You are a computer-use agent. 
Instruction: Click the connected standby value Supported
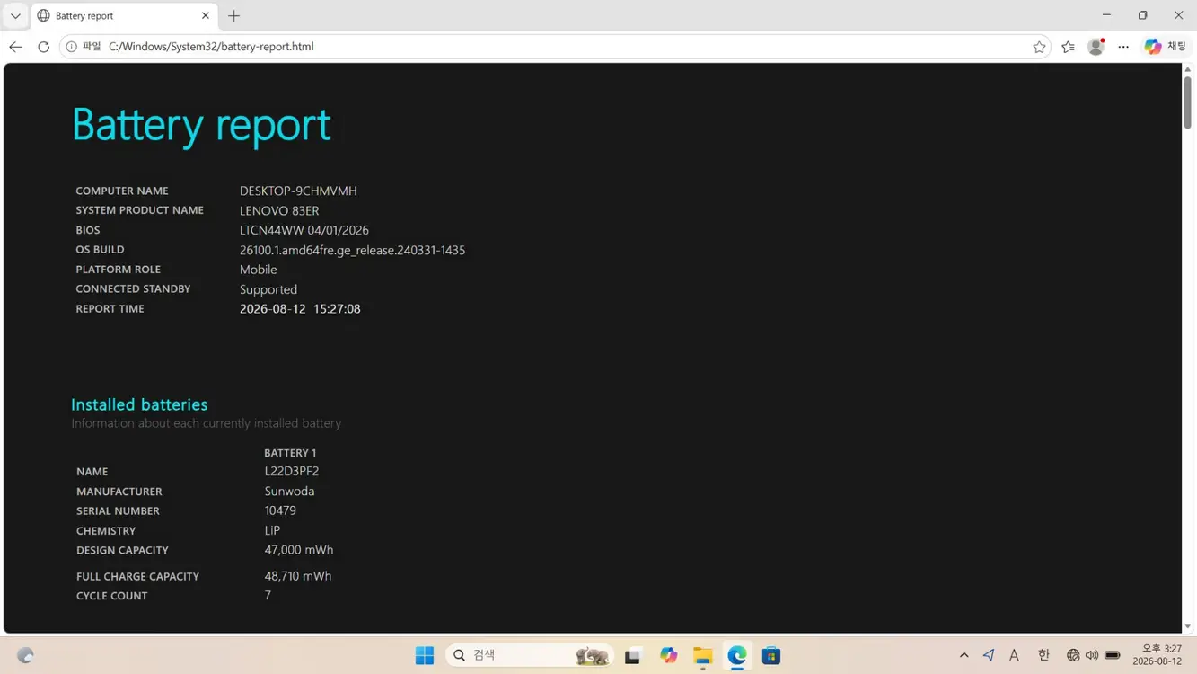point(268,289)
